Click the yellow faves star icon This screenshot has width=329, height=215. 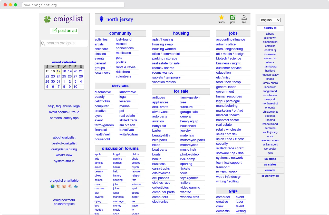tap(221, 17)
